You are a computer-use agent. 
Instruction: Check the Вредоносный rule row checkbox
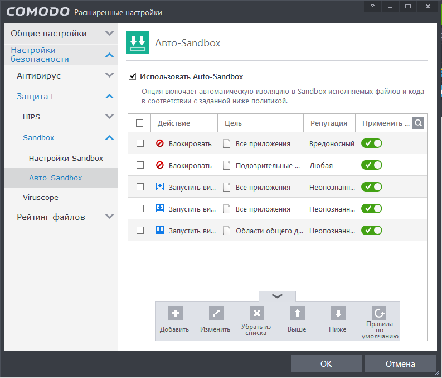(x=140, y=143)
